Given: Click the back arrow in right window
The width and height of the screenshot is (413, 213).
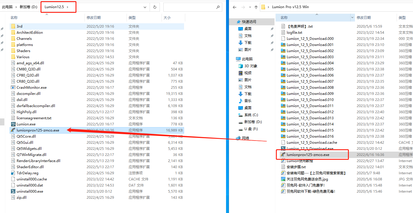Looking at the screenshot, I should (235, 7).
